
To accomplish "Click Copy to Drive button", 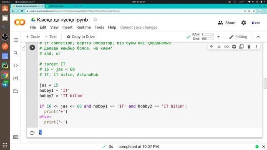I will tap(81, 37).
